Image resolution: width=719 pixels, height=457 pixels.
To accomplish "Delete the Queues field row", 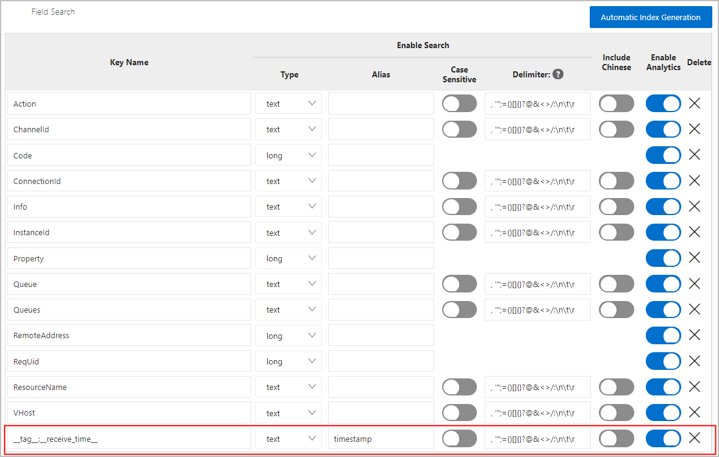I will (x=694, y=310).
